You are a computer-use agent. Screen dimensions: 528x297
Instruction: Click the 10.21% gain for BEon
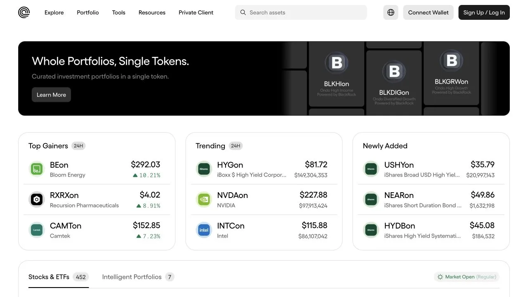pos(146,175)
